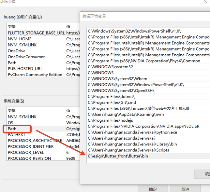Select PROCESSOR_REVISION system variable
The height and width of the screenshot is (192, 210).
(x=43, y=158)
